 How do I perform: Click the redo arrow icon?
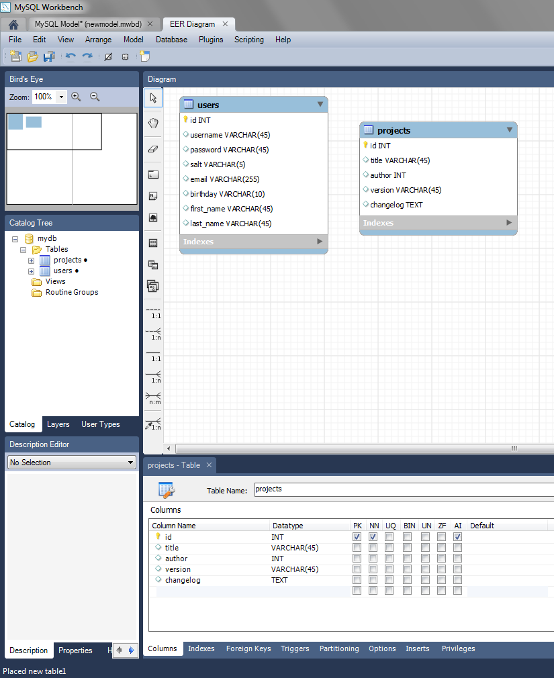pos(88,56)
